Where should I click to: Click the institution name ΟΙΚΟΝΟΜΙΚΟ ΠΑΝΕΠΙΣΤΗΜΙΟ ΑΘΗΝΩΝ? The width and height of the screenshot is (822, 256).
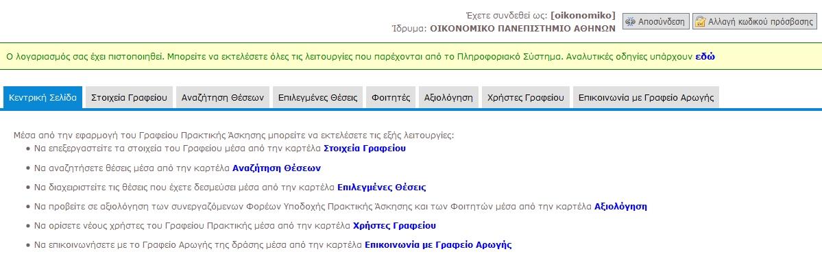pyautogui.click(x=522, y=29)
